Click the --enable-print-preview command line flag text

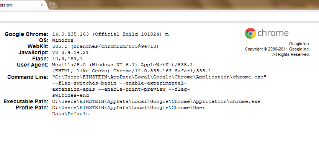pos(135,89)
